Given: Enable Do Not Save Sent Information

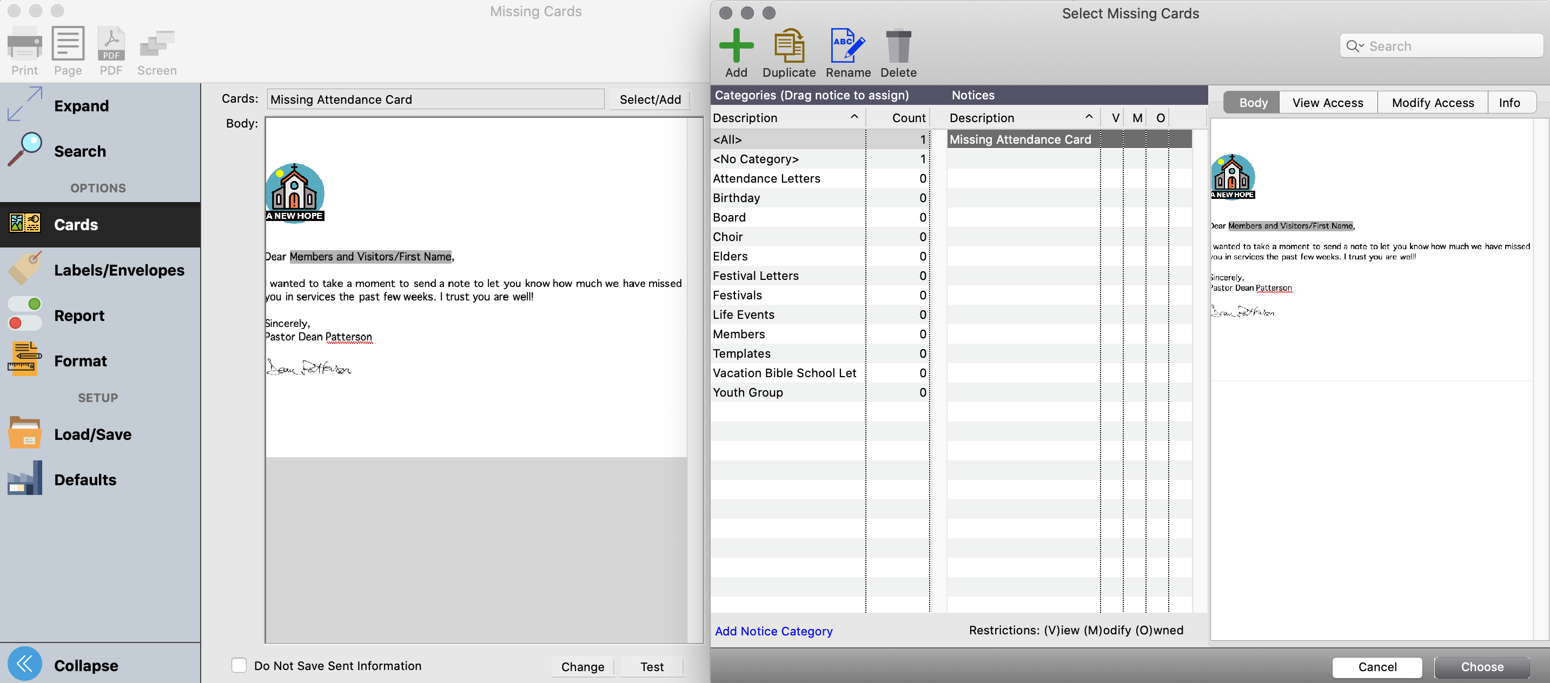Looking at the screenshot, I should pyautogui.click(x=239, y=665).
